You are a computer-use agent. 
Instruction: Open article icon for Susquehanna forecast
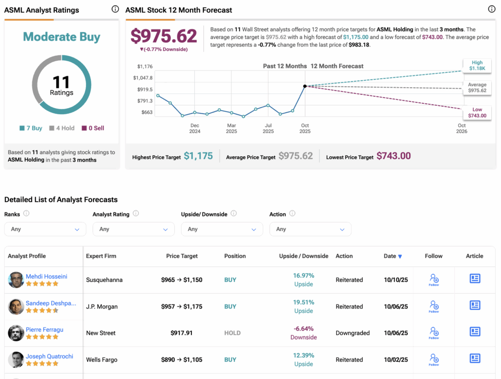[475, 279]
